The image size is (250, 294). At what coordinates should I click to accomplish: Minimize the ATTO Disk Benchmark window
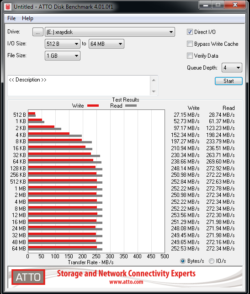pyautogui.click(x=206, y=5)
